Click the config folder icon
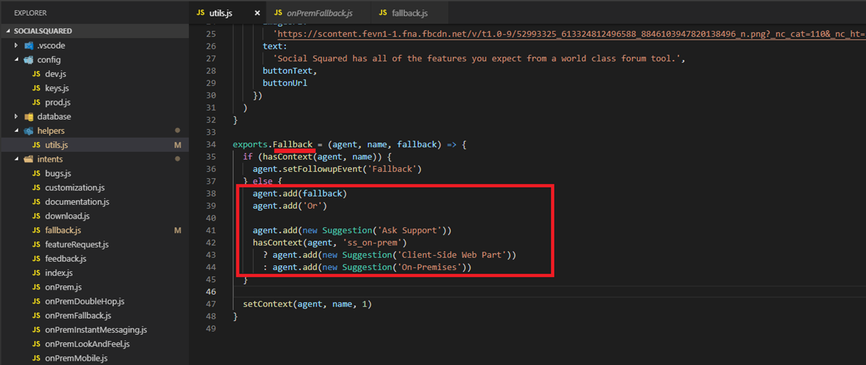 pos(29,60)
